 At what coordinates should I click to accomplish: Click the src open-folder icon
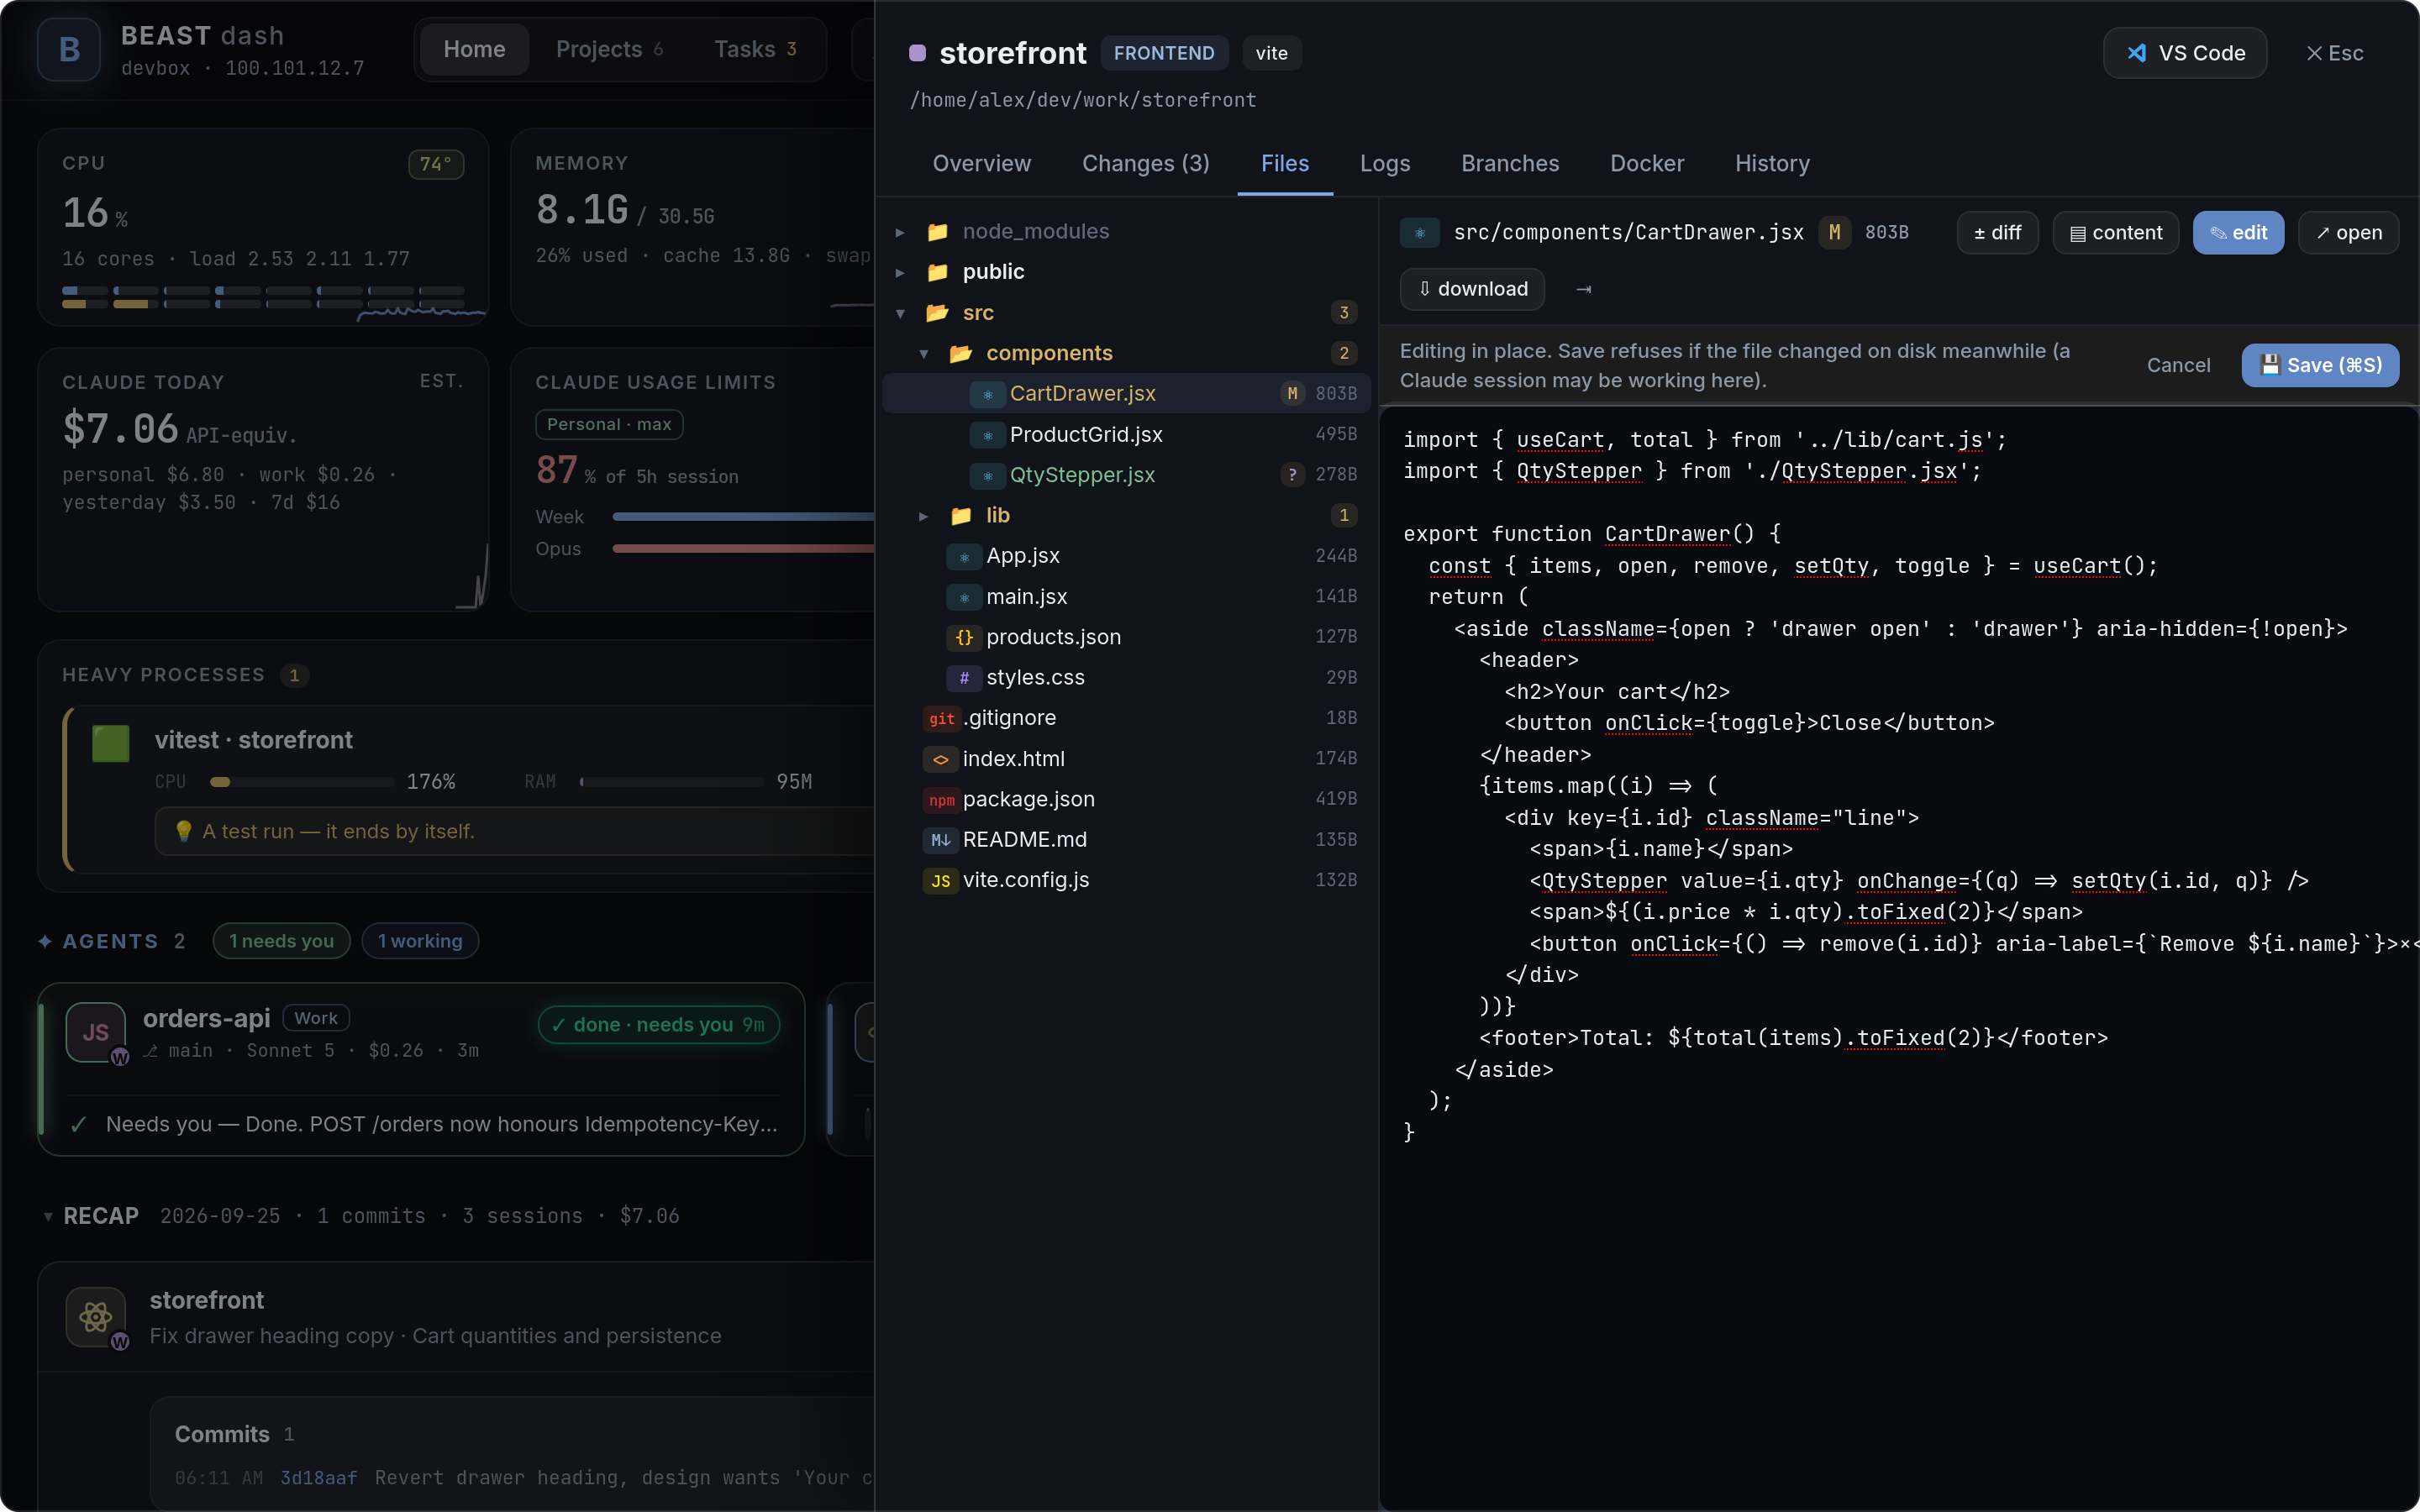click(x=937, y=313)
